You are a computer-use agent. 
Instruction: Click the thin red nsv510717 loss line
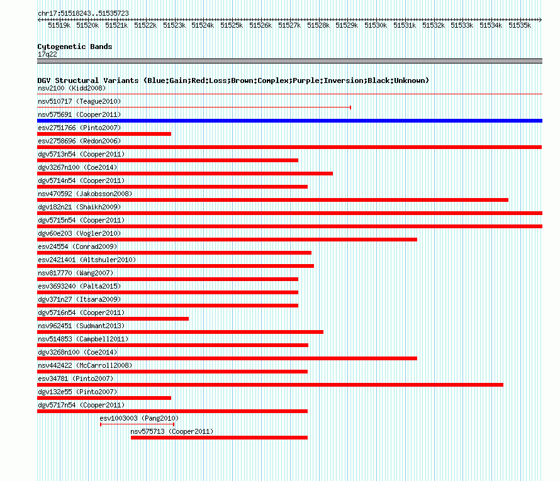[194, 107]
